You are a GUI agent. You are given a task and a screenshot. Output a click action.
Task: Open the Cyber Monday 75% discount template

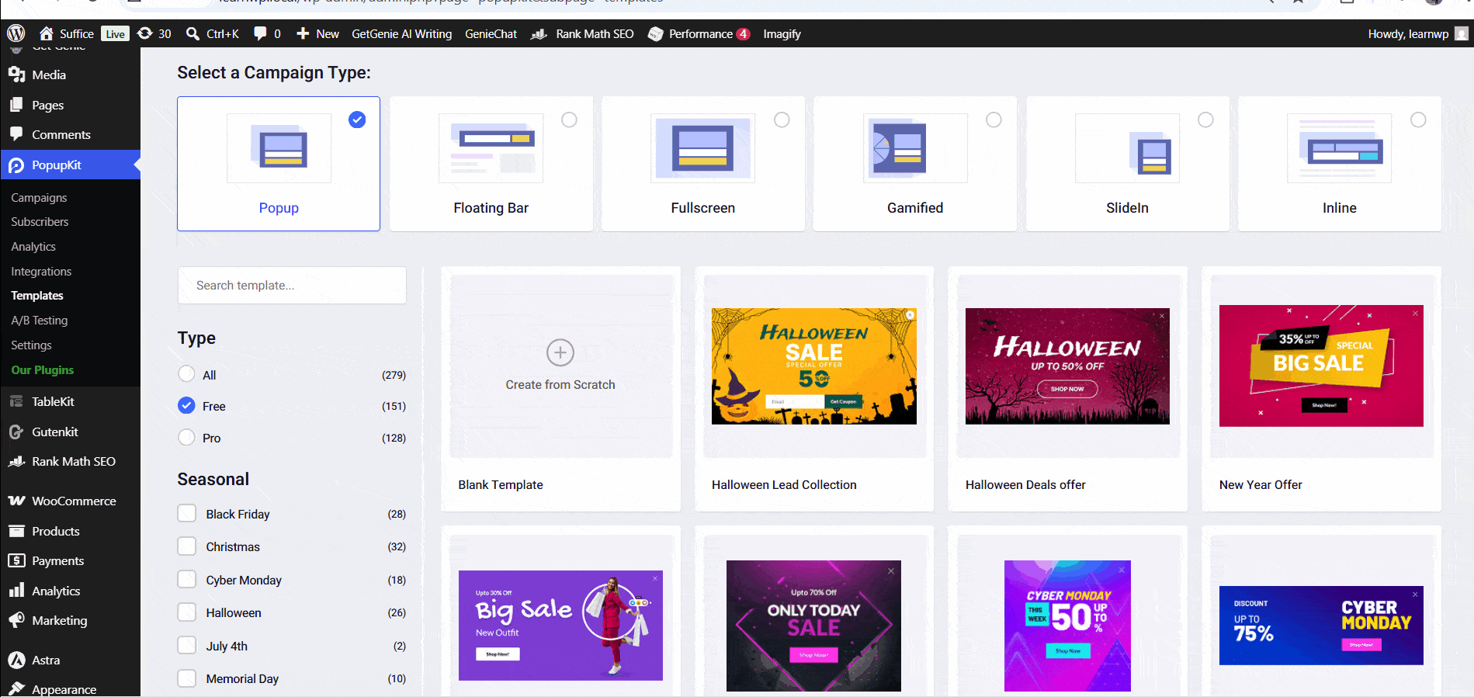tap(1321, 626)
